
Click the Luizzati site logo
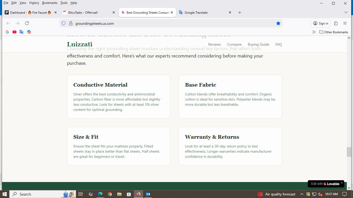pos(80,44)
